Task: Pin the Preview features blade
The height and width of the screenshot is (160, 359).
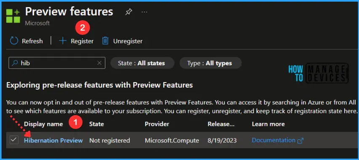Action: point(129,12)
